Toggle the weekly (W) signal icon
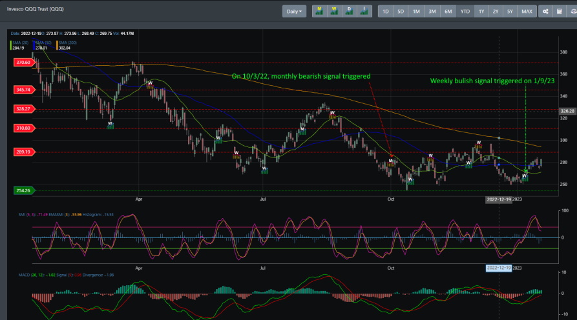Viewport: 577px width, 320px height. point(334,12)
